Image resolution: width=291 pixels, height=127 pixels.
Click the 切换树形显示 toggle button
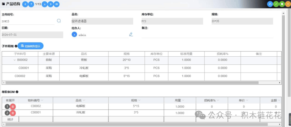click(x=30, y=46)
